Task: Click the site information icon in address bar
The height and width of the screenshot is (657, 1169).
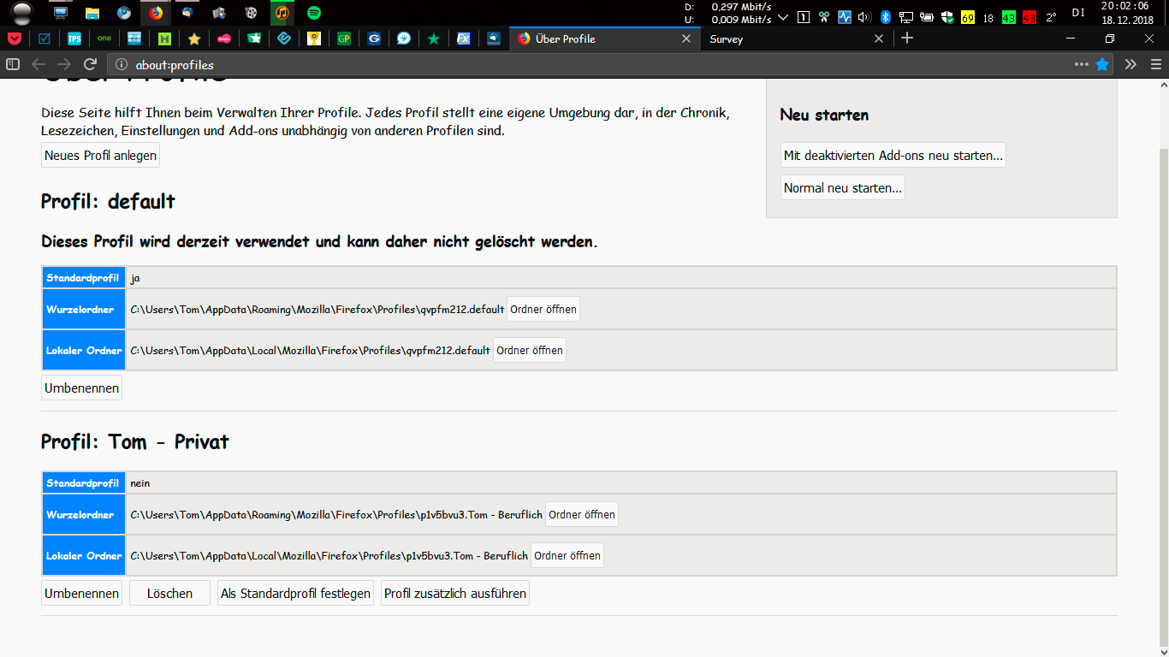Action: pyautogui.click(x=122, y=65)
